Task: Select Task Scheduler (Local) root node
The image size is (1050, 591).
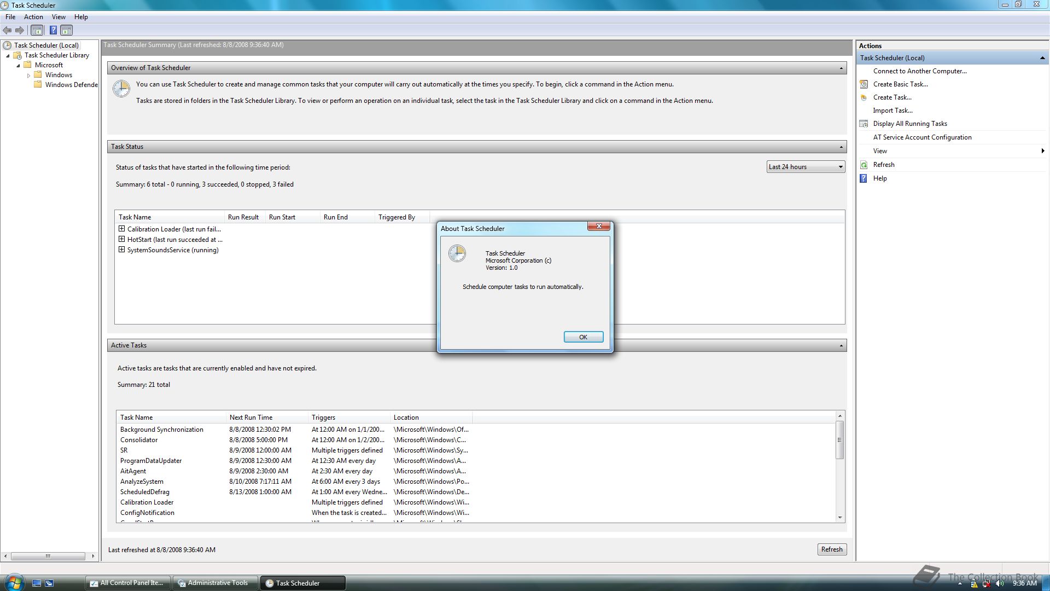Action: coord(46,45)
